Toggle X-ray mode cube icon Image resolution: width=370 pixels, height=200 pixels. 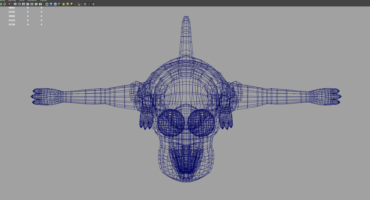click(85, 4)
